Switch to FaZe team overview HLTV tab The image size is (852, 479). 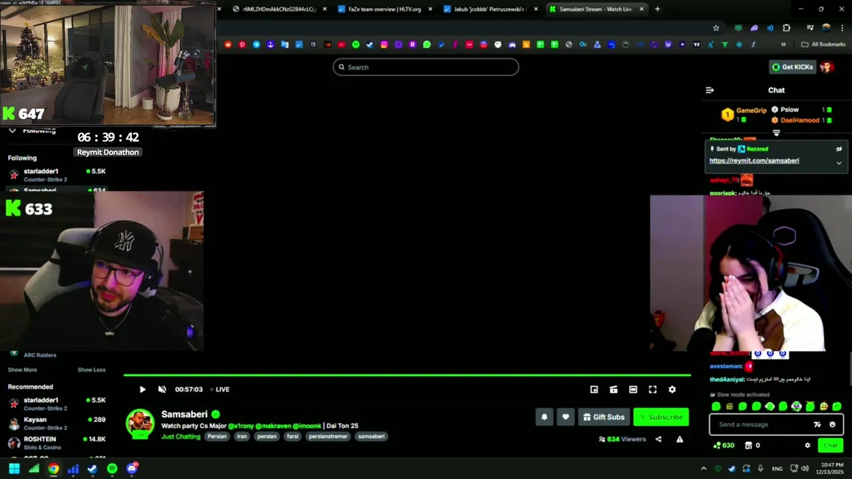point(385,9)
